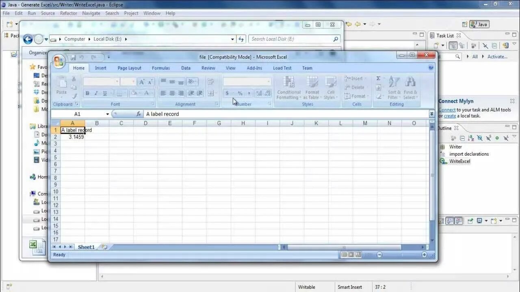
Task: Click Decrease Font Size button
Action: (x=150, y=82)
